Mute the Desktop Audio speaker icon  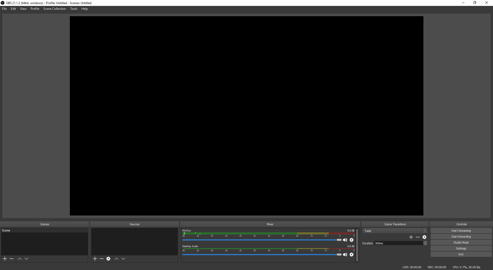345,255
